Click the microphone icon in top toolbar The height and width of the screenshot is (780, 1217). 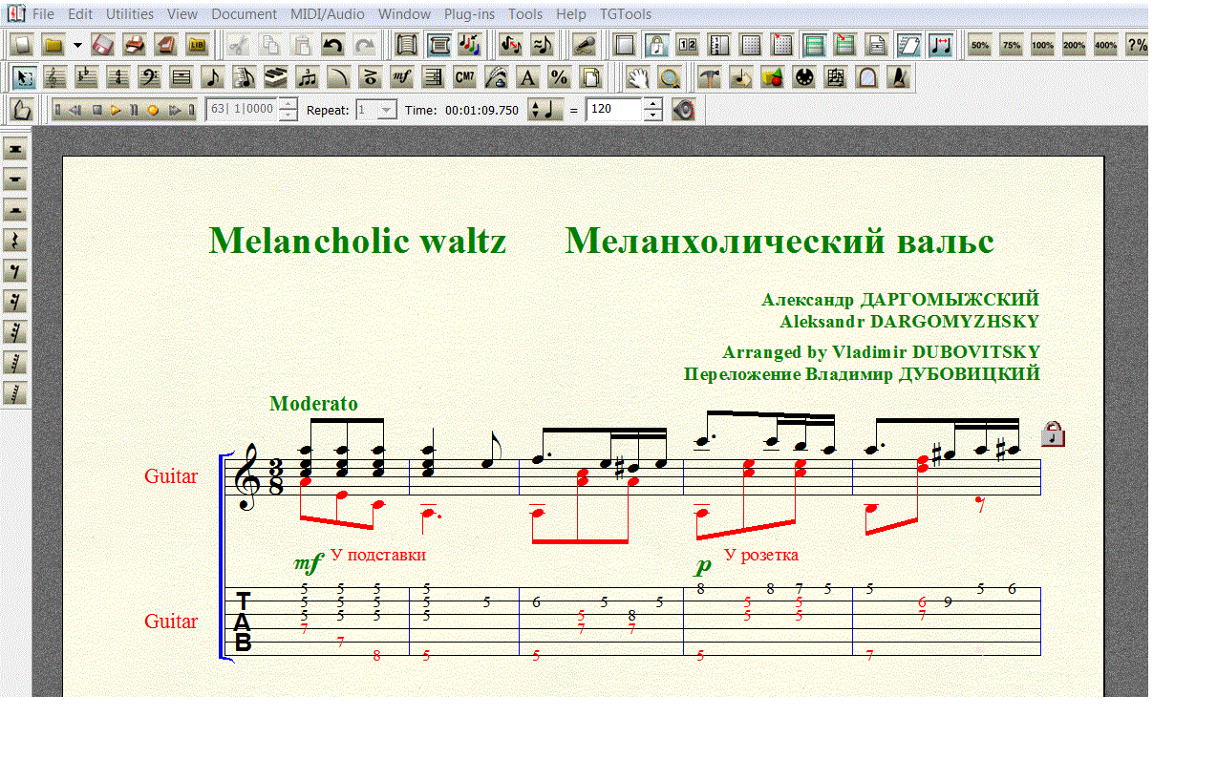(583, 45)
